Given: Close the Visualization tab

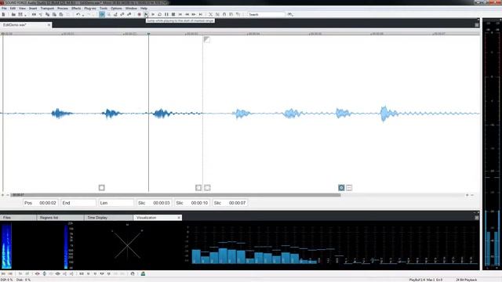Looking at the screenshot, I should pos(179,218).
